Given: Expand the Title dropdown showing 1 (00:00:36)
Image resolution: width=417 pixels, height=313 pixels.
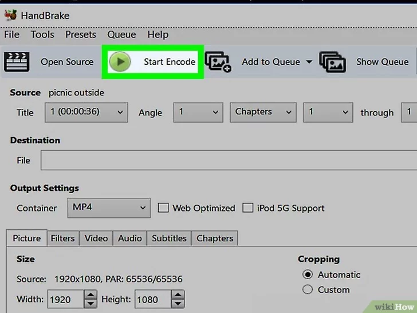Looking at the screenshot, I should (x=86, y=112).
